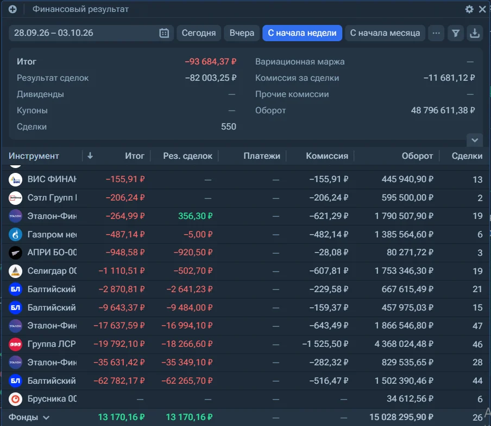The image size is (491, 426).
Task: Sort by the Оборот column header
Action: pos(418,156)
